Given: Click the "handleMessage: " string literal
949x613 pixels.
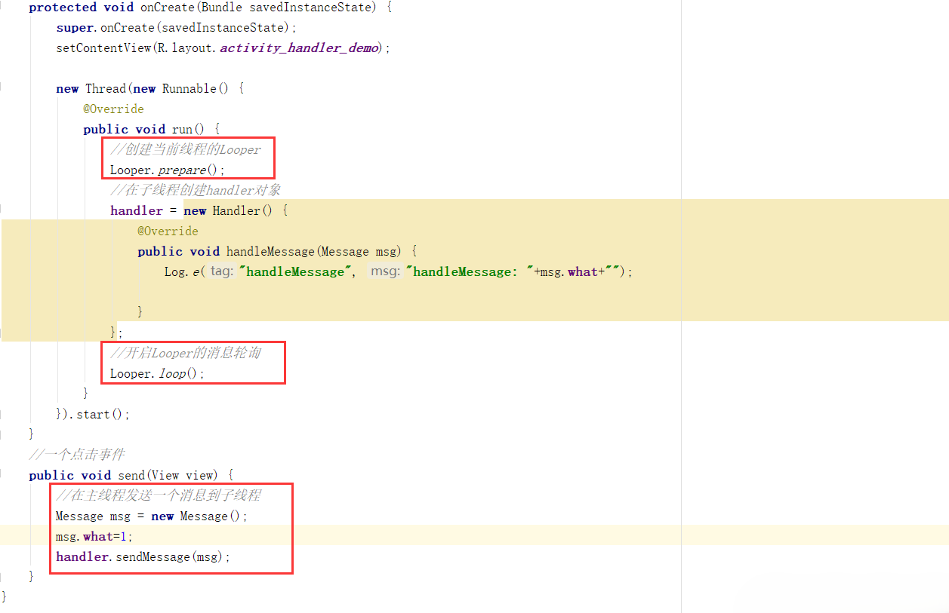Looking at the screenshot, I should pos(470,271).
